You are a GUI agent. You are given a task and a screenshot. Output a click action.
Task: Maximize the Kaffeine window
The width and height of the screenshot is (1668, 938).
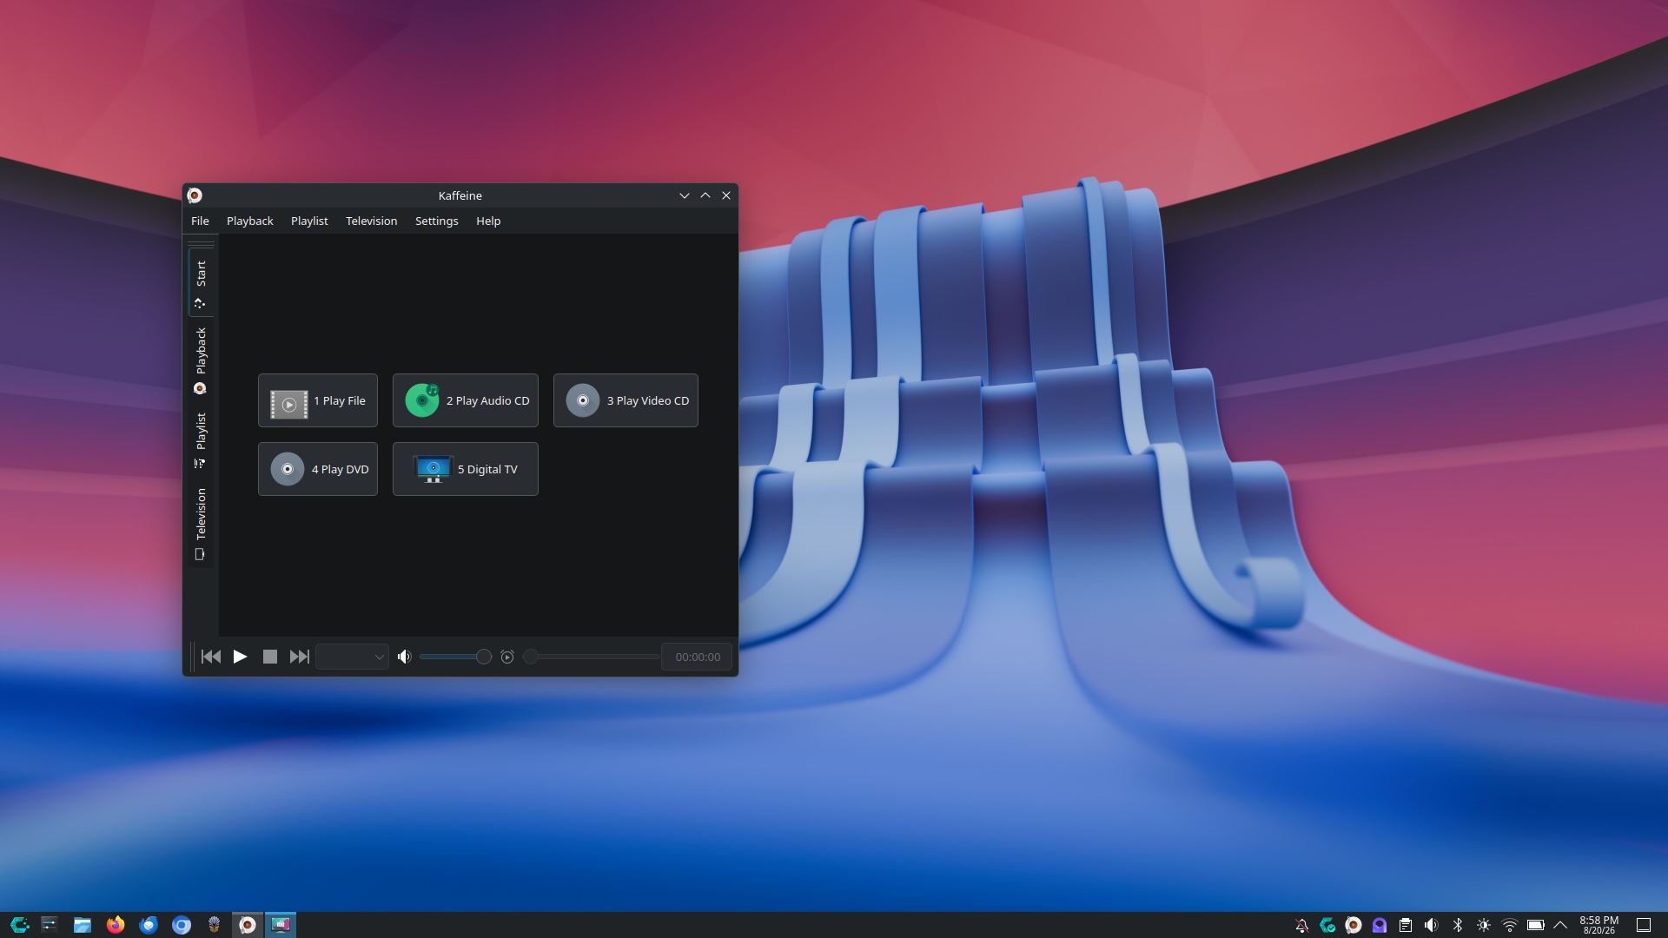tap(705, 195)
